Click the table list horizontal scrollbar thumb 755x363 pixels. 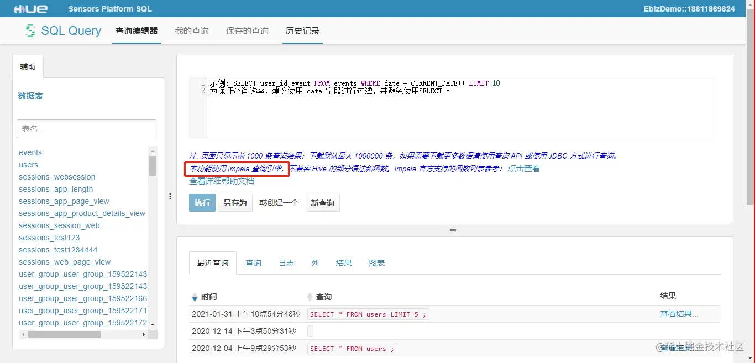[x=64, y=334]
